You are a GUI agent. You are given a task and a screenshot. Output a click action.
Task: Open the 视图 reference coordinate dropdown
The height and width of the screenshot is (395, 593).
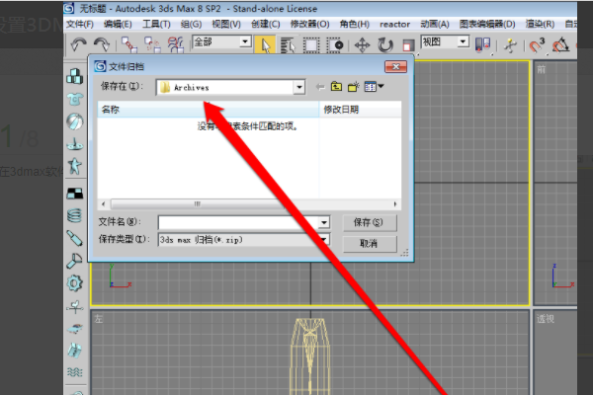pyautogui.click(x=445, y=41)
